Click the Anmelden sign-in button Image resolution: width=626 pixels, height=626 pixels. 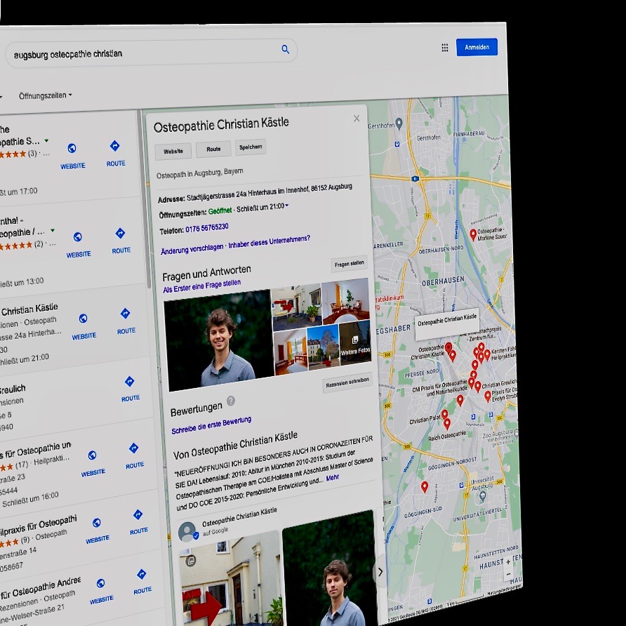click(477, 47)
